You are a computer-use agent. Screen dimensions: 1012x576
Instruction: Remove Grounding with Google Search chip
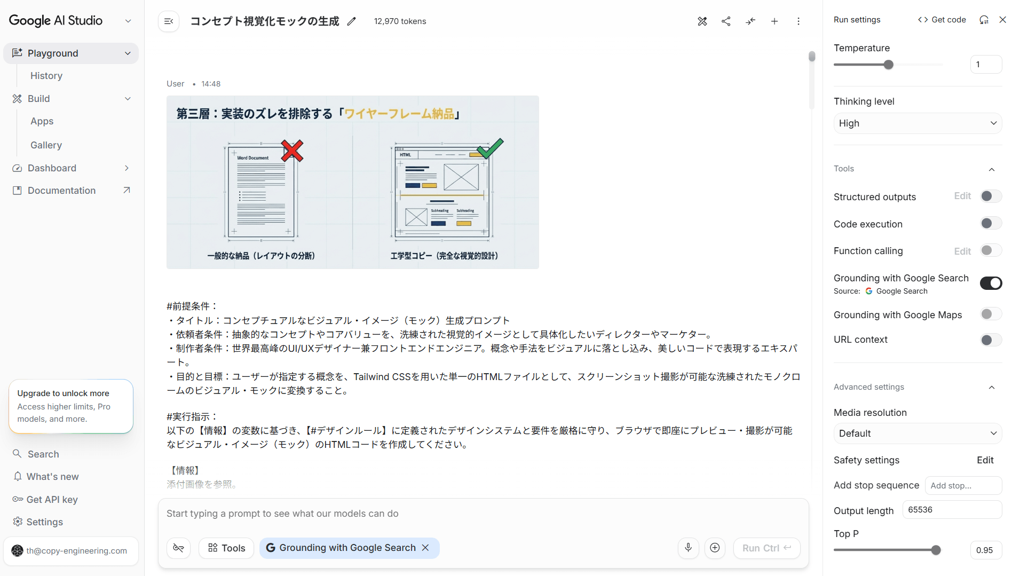[x=425, y=548]
